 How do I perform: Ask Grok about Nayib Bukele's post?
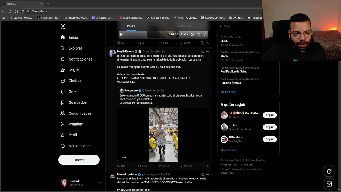tap(203, 51)
